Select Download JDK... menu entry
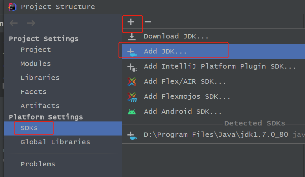This screenshot has width=305, height=177. click(x=176, y=36)
